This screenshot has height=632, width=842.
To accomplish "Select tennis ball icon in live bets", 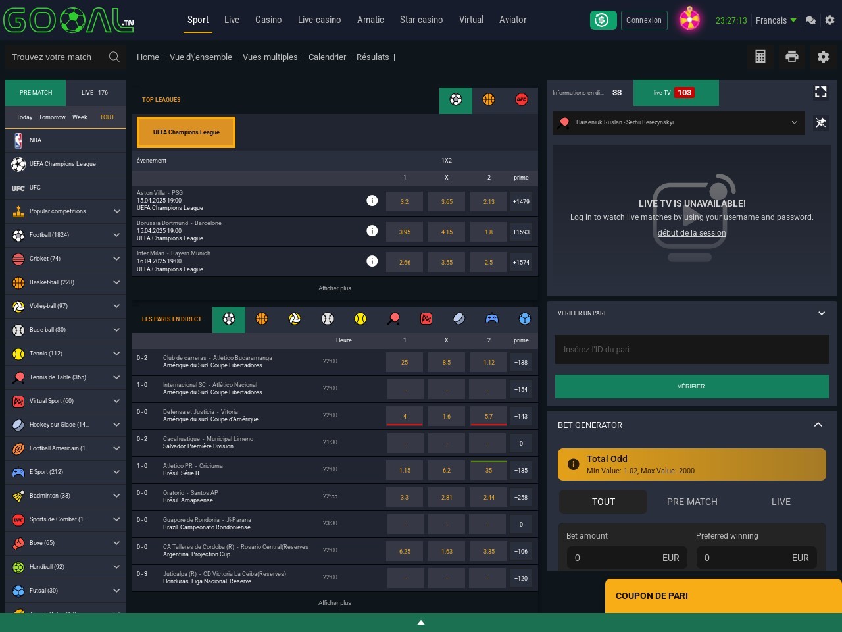I will (x=360, y=319).
